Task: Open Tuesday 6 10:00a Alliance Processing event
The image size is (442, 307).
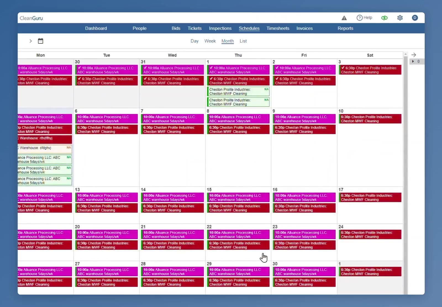Action: click(107, 119)
